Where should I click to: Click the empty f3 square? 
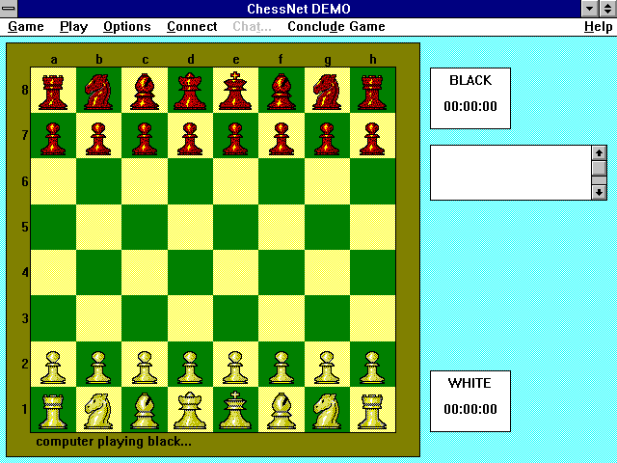pos(281,318)
